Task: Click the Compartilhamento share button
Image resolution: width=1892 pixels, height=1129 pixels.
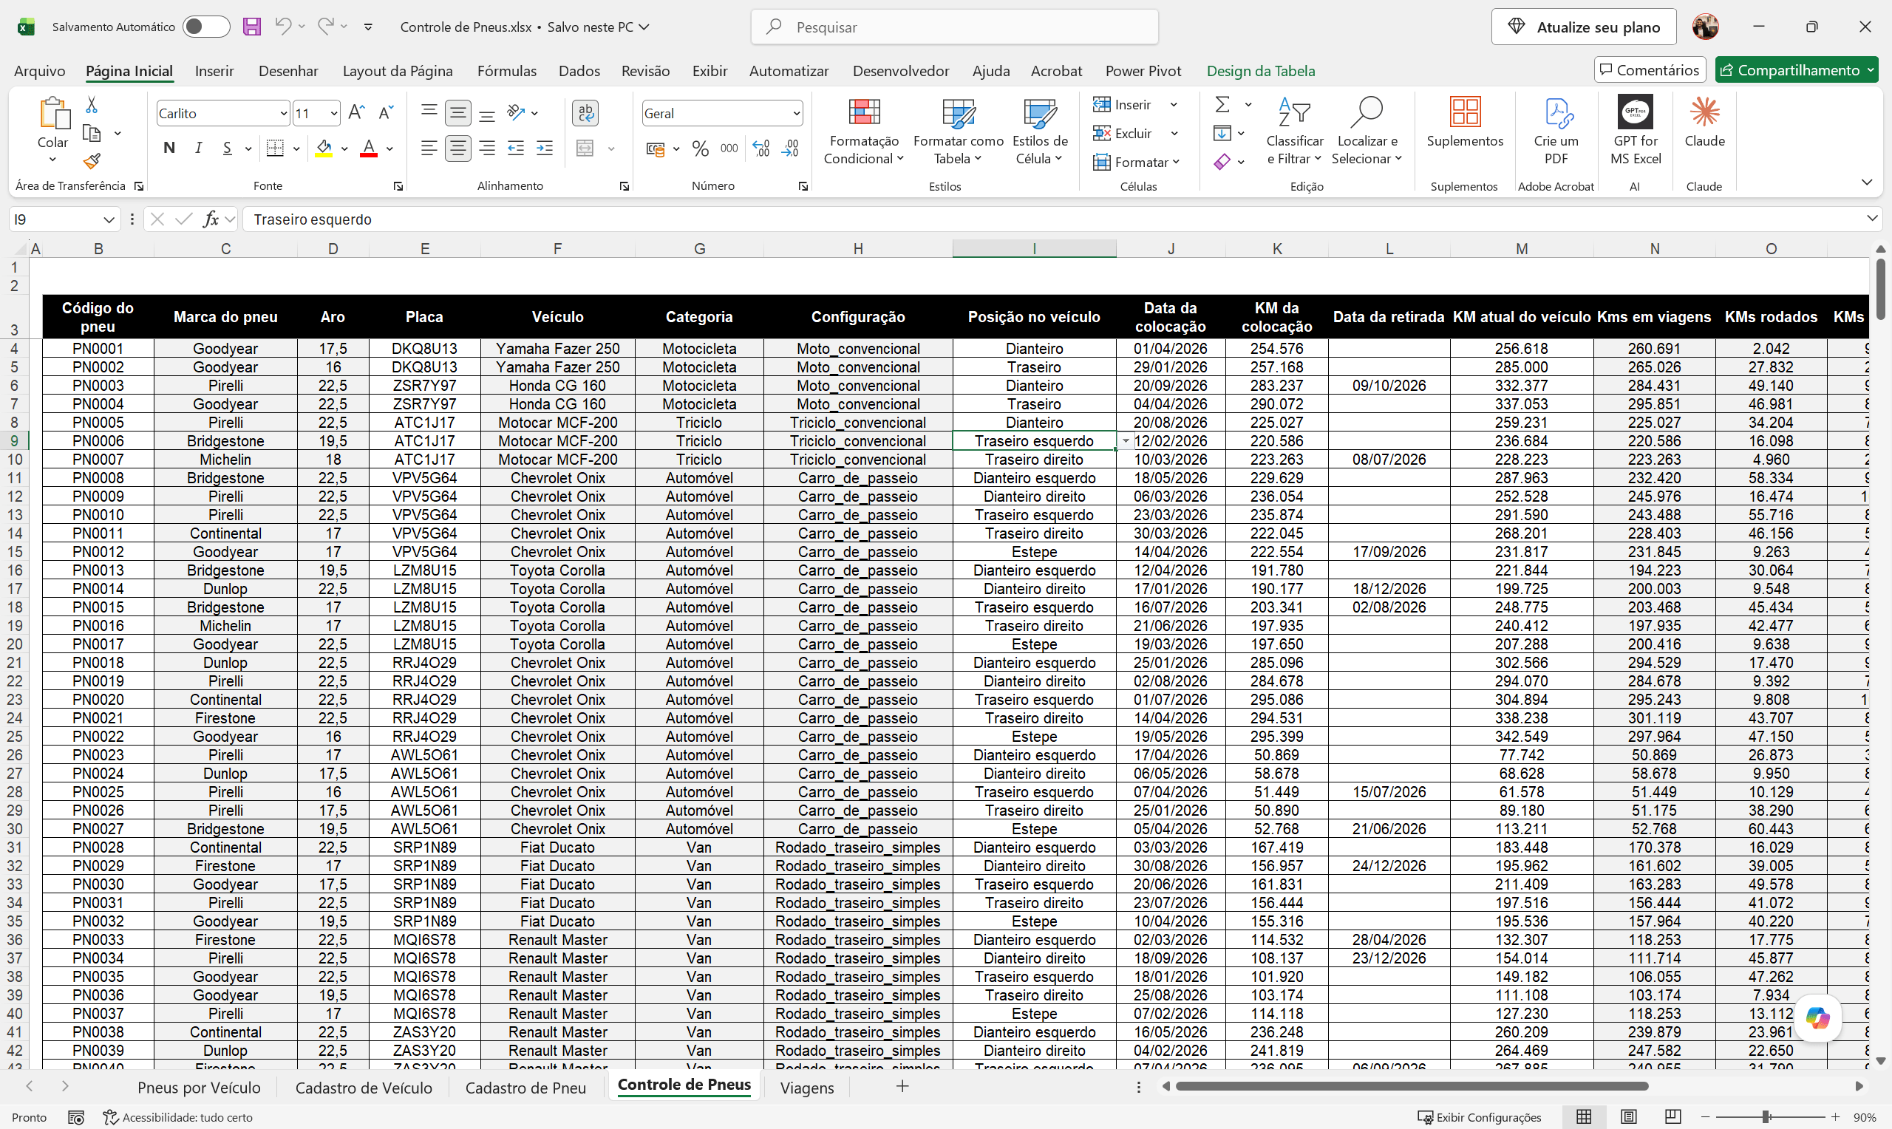Action: 1796,70
